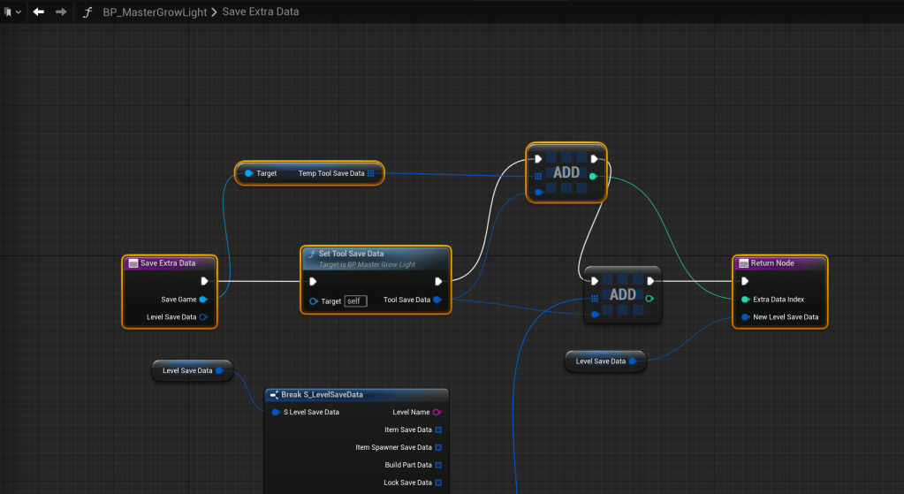Click the Lock Save Data array pin

click(x=438, y=483)
